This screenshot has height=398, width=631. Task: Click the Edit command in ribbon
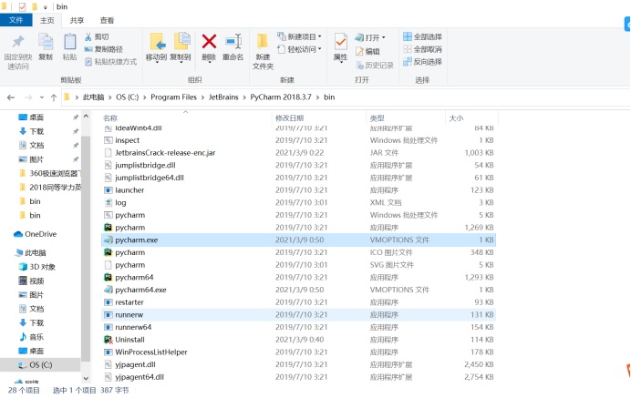367,52
